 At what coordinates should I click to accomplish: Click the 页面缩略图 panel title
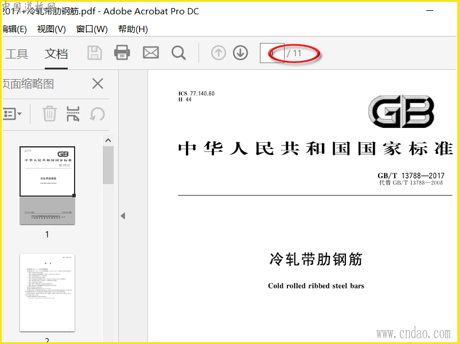pos(28,84)
